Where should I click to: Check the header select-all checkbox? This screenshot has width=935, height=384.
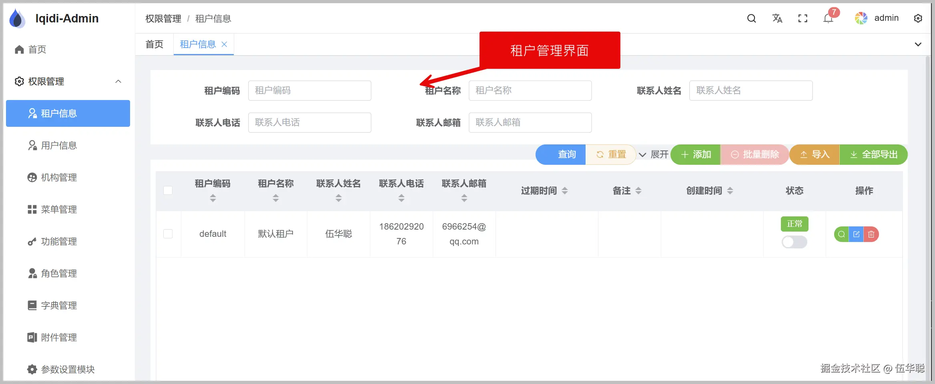(x=168, y=191)
